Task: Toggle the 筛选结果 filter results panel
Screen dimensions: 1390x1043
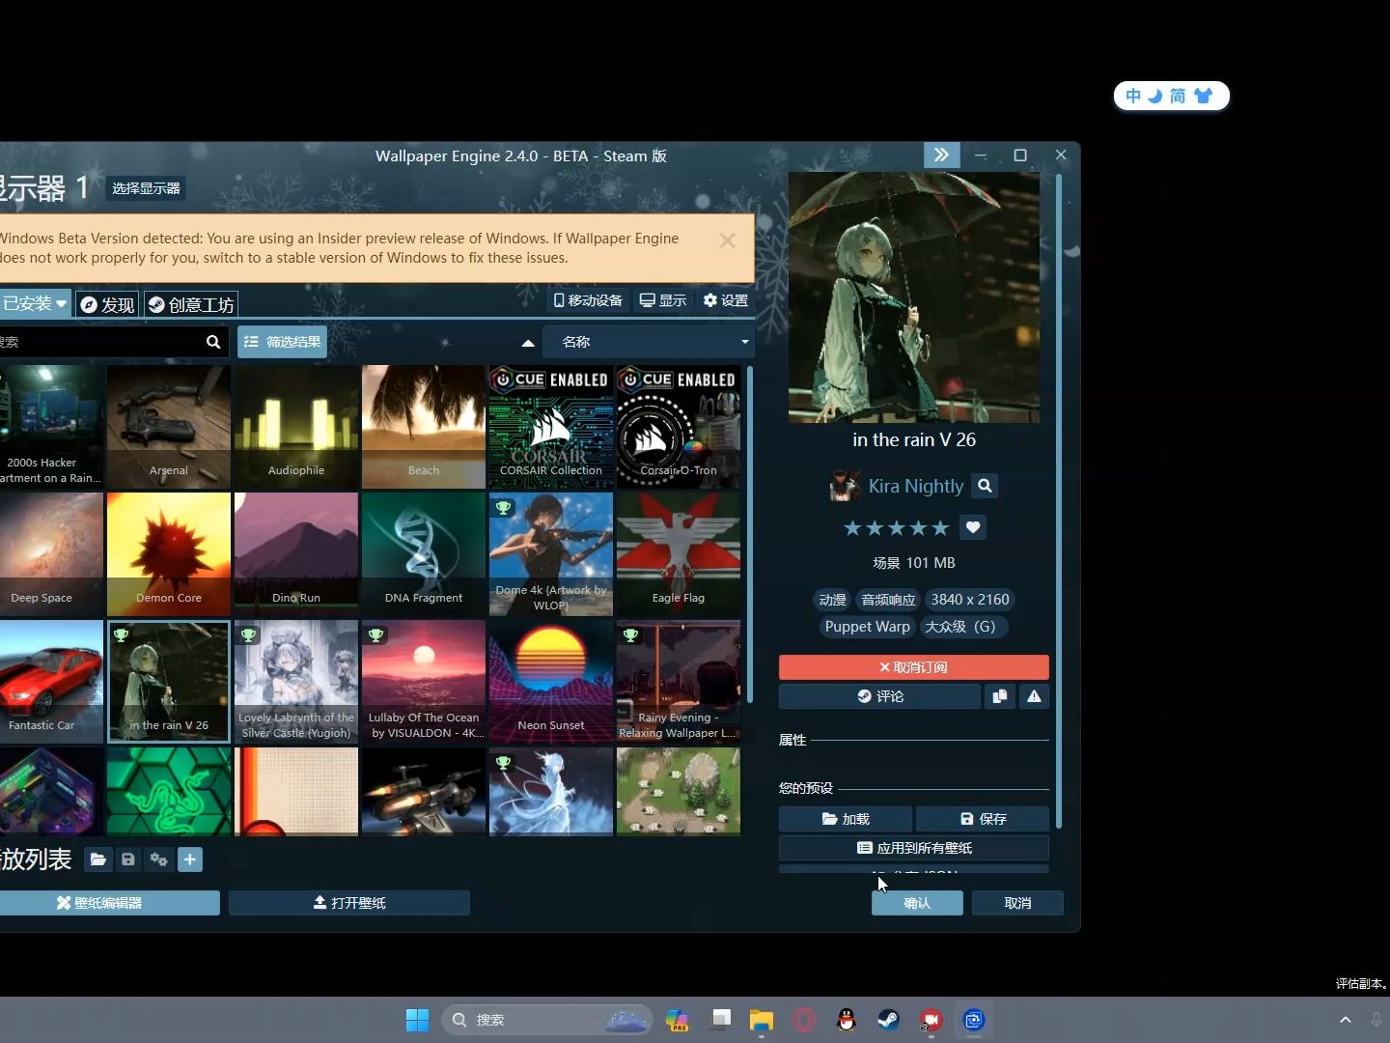Action: [x=282, y=341]
